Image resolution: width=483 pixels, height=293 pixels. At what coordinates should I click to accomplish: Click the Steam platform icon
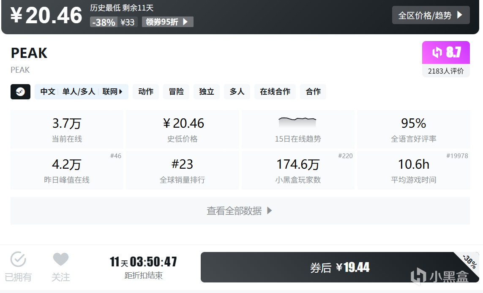click(20, 91)
